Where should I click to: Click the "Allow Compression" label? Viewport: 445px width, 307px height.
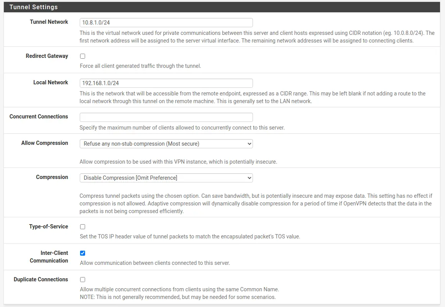[x=44, y=143]
